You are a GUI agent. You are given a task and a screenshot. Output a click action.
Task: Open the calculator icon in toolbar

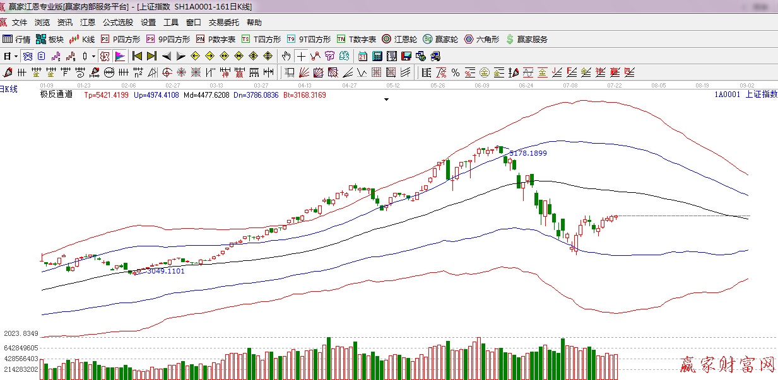377,56
